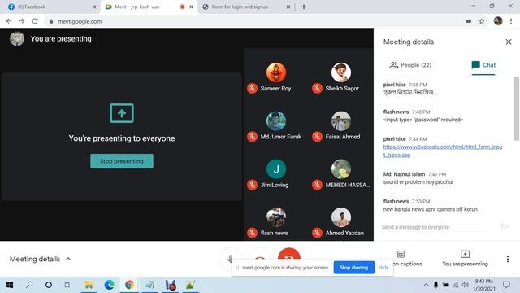Click Chrome icon on taskbar
The image size is (520, 293).
click(x=130, y=285)
